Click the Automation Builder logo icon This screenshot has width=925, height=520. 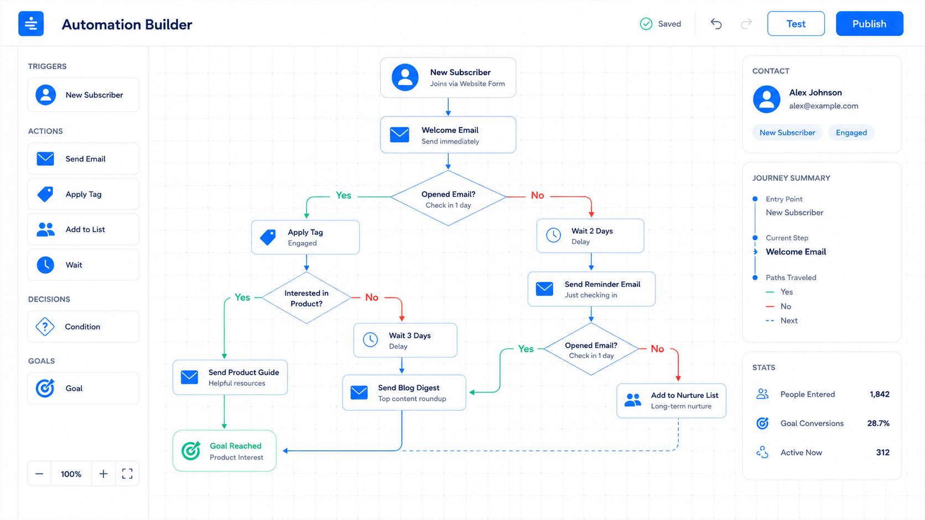(31, 24)
